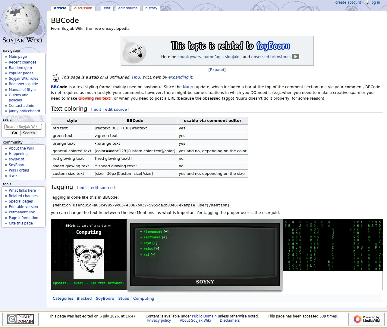Open the Blacked category link
The height and width of the screenshot is (328, 387).
(84, 299)
